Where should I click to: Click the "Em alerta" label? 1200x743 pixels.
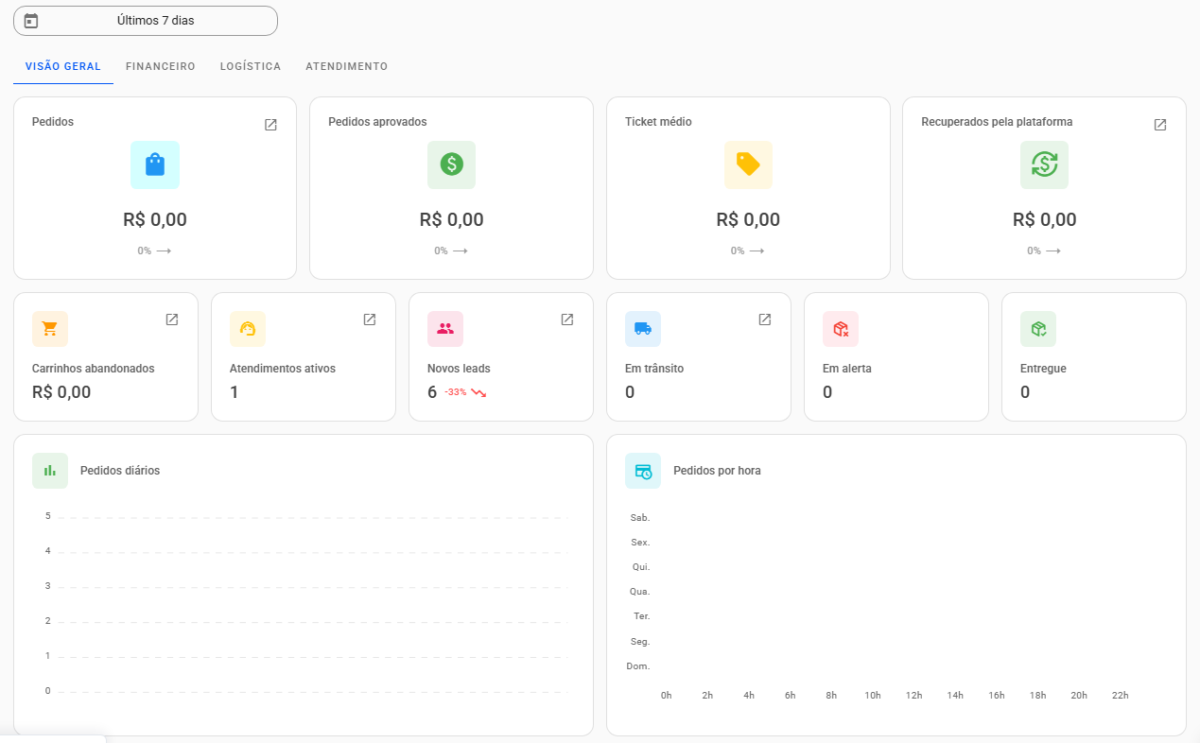(847, 369)
